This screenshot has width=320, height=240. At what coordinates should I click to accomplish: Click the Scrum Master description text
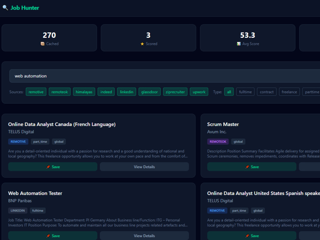coord(263,154)
